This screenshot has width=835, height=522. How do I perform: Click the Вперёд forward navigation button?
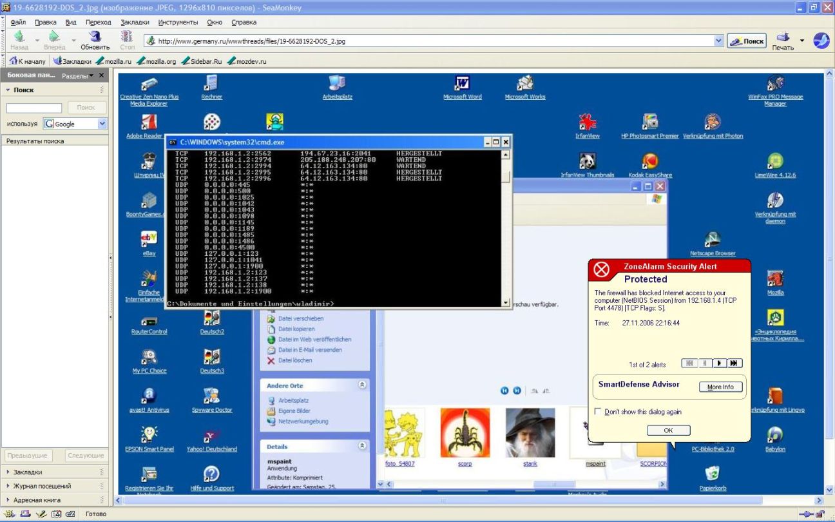[x=54, y=40]
